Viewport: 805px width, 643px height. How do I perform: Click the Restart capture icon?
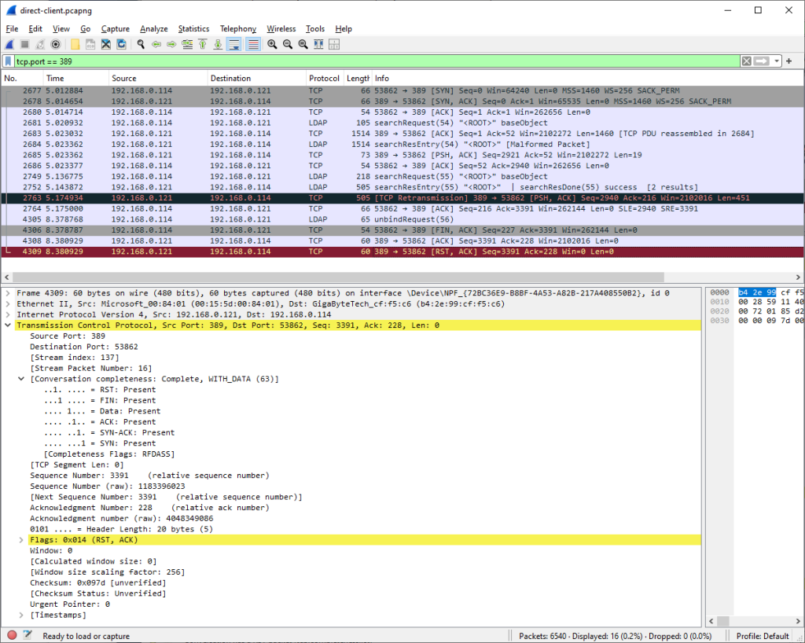pos(39,44)
